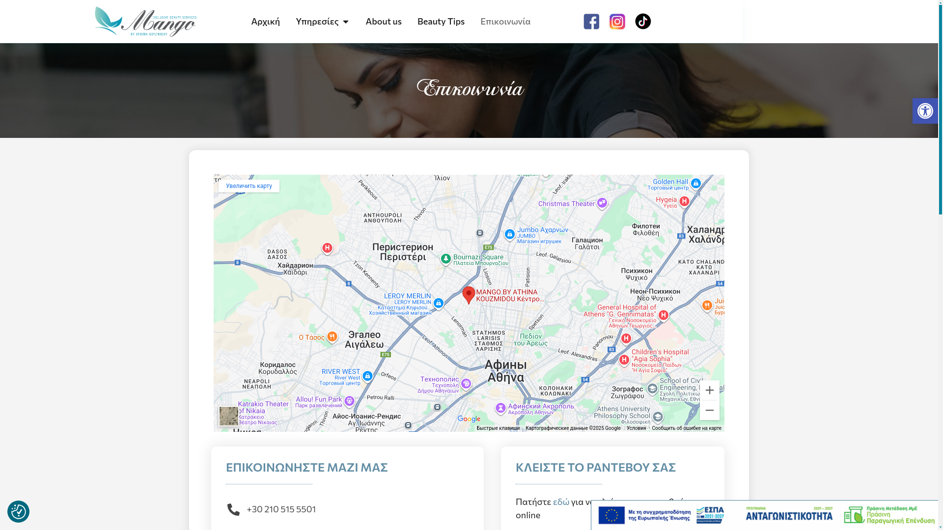
Task: Click the ΕΠΙΚΟΙΝΩΝΗΣΤΕ ΜΑΖΙ ΜΑΣ heading
Action: [x=307, y=467]
